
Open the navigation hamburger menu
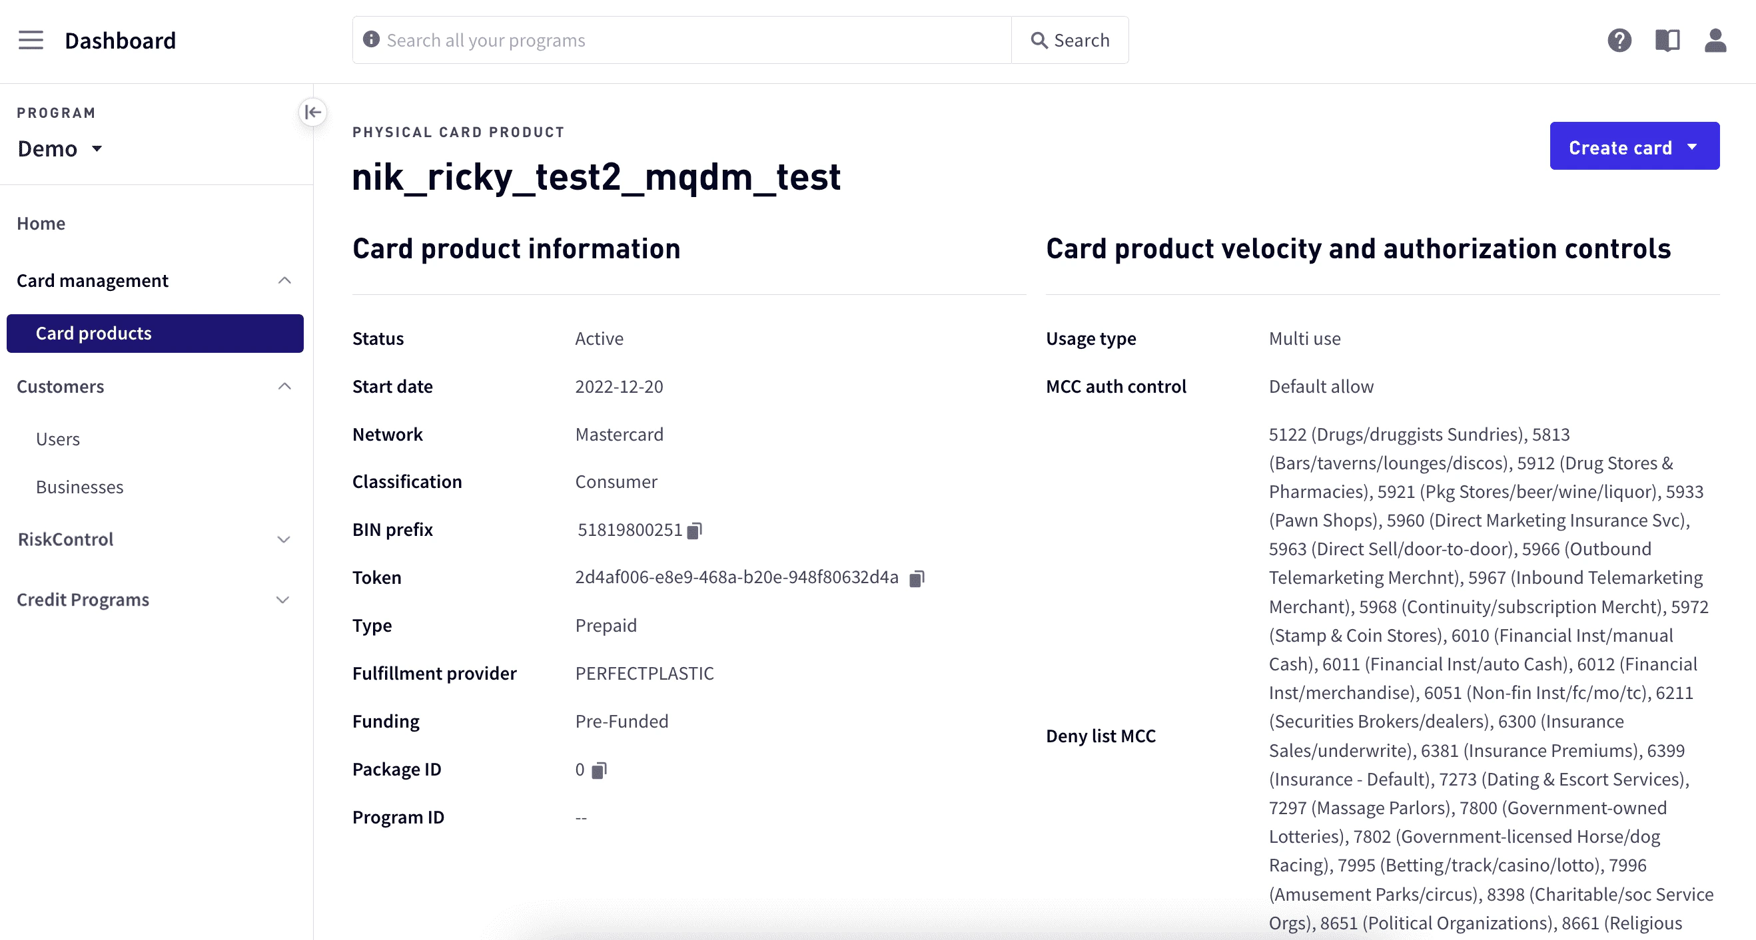31,40
